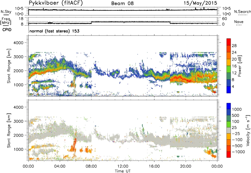
Task: Pick the yellow 16-20 dB Power swatch
Action: click(229, 62)
